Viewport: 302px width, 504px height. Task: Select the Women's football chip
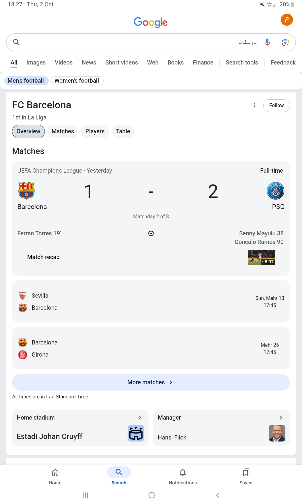[x=77, y=81]
